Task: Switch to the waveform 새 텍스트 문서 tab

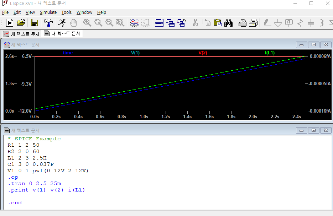Action: pos(19,34)
